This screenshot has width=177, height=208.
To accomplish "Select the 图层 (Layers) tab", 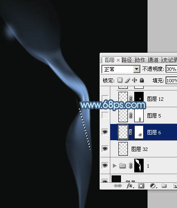I will [x=109, y=60].
